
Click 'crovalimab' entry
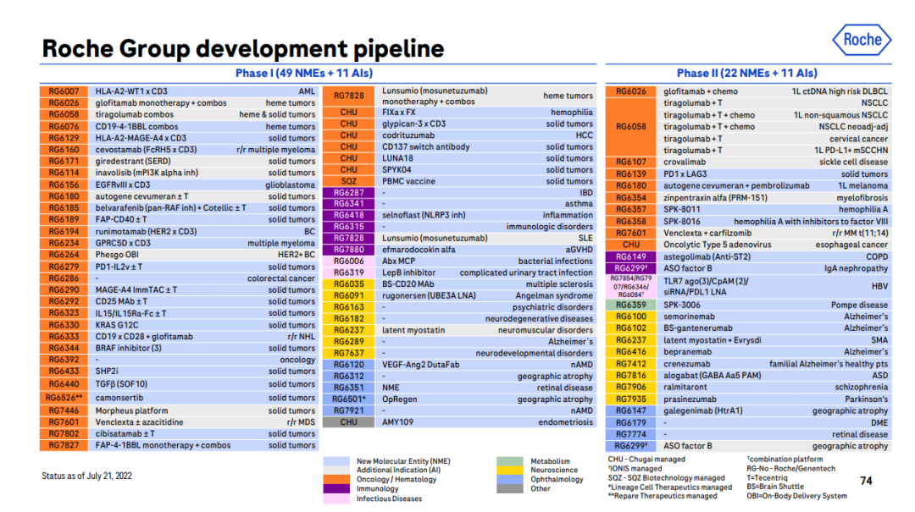coord(685,162)
